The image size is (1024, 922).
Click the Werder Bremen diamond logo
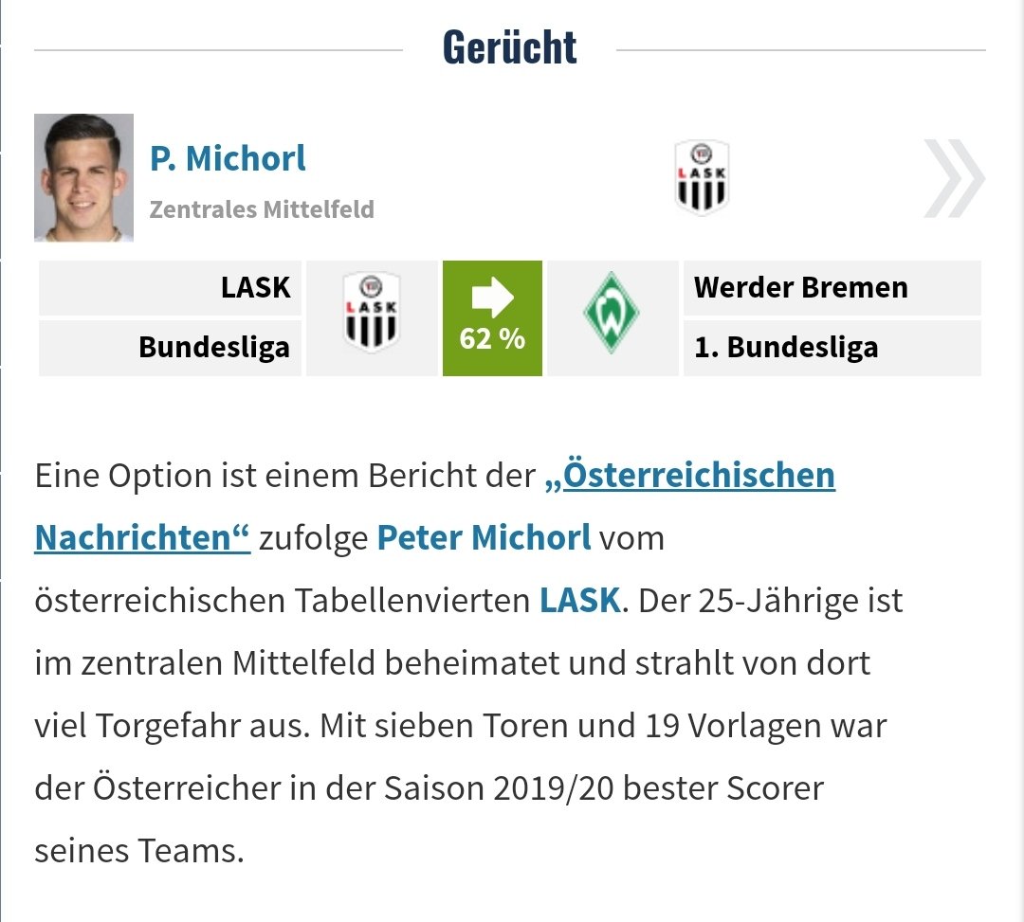pos(612,313)
